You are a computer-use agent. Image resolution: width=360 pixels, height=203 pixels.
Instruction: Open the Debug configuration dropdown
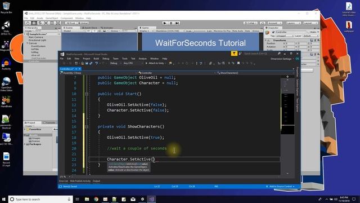click(x=115, y=63)
